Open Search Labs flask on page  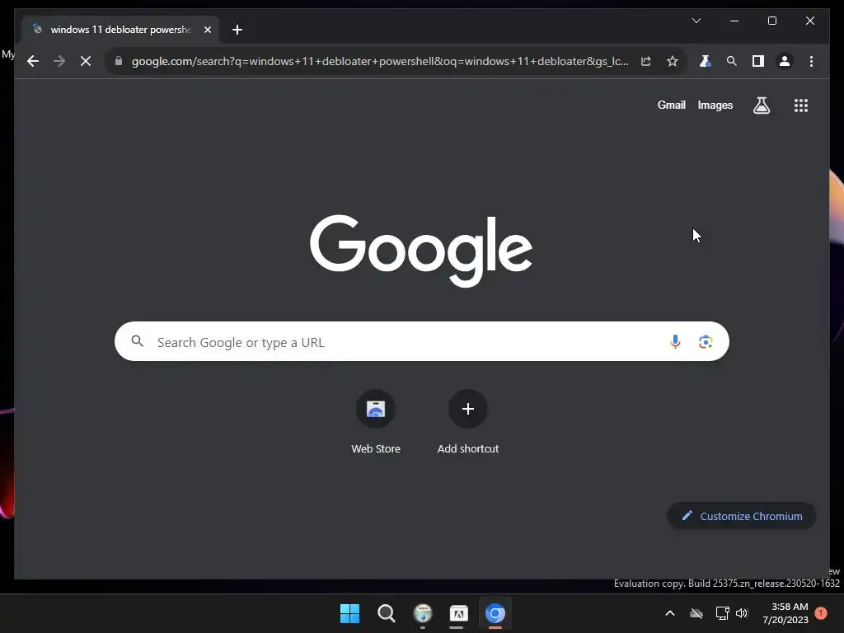tap(761, 105)
